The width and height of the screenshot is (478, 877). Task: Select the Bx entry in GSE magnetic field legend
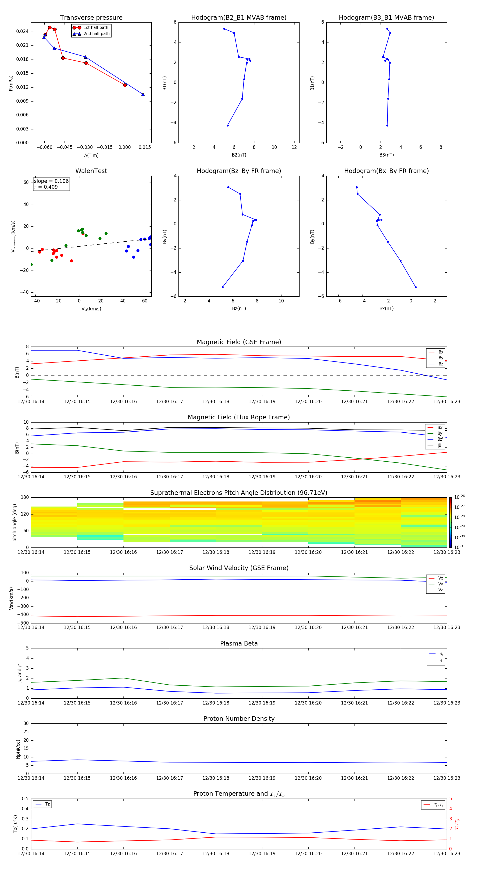[x=436, y=352]
